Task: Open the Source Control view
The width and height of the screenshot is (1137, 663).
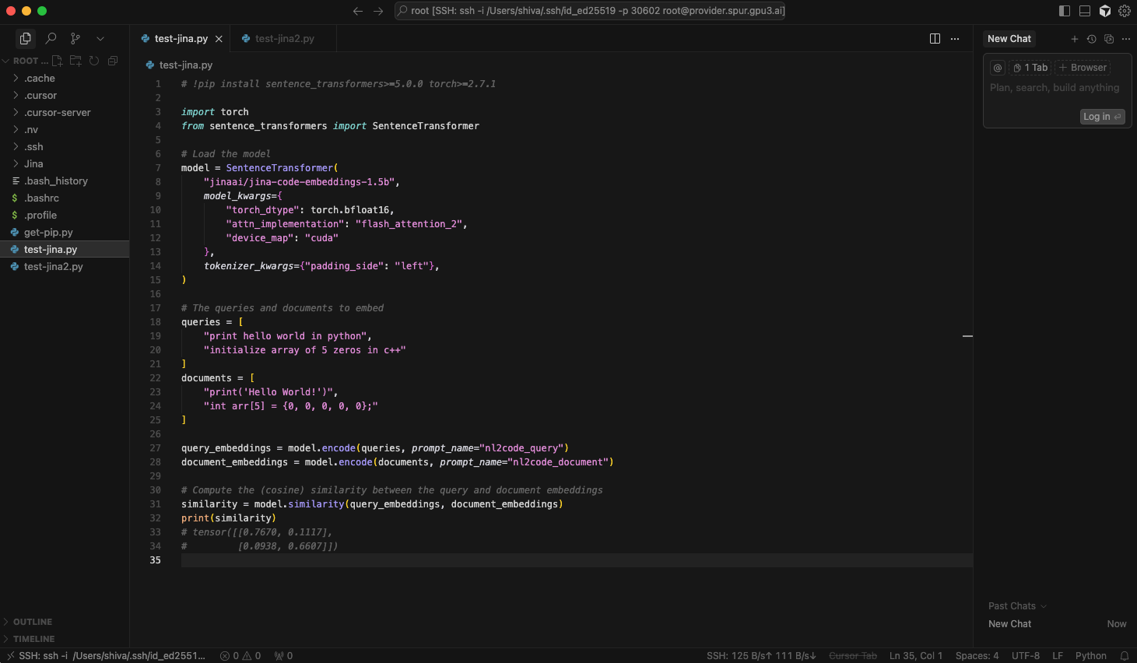Action: (75, 38)
